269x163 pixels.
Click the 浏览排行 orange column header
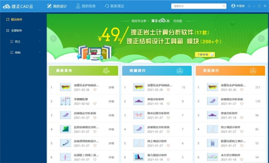pos(230,71)
